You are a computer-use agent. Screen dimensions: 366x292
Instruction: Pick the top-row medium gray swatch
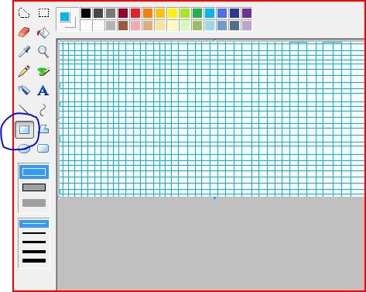(111, 13)
